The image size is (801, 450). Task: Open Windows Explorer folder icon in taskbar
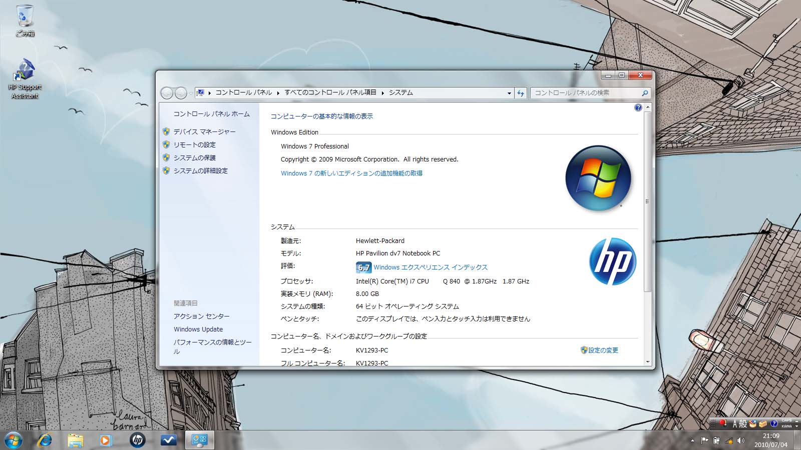76,440
